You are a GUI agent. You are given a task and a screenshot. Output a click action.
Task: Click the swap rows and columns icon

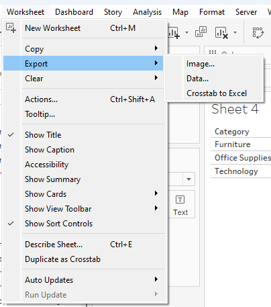tap(258, 33)
